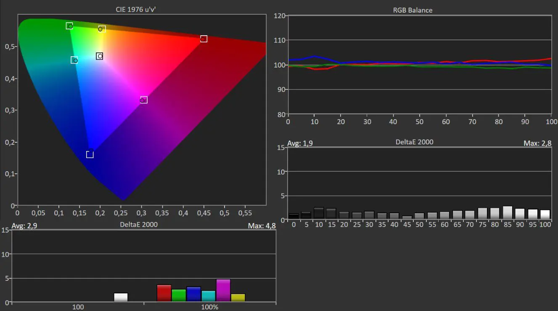The width and height of the screenshot is (558, 311).
Task: Select the magenta secondary target marker
Action: (144, 100)
